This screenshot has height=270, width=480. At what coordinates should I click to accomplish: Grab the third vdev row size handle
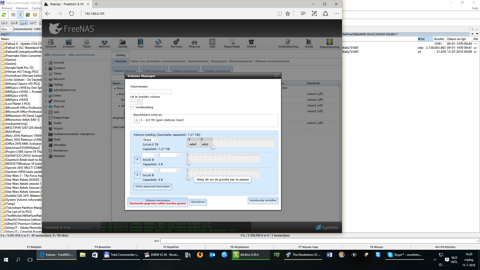[188, 178]
